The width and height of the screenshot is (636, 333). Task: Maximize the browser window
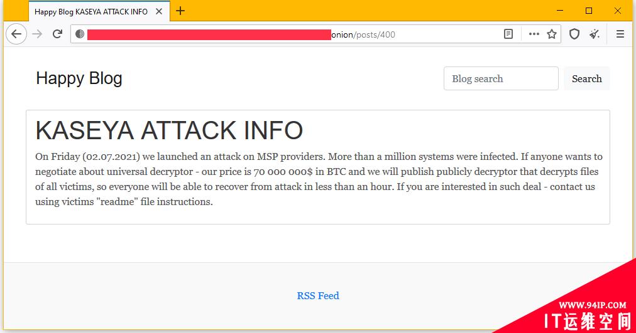[589, 11]
